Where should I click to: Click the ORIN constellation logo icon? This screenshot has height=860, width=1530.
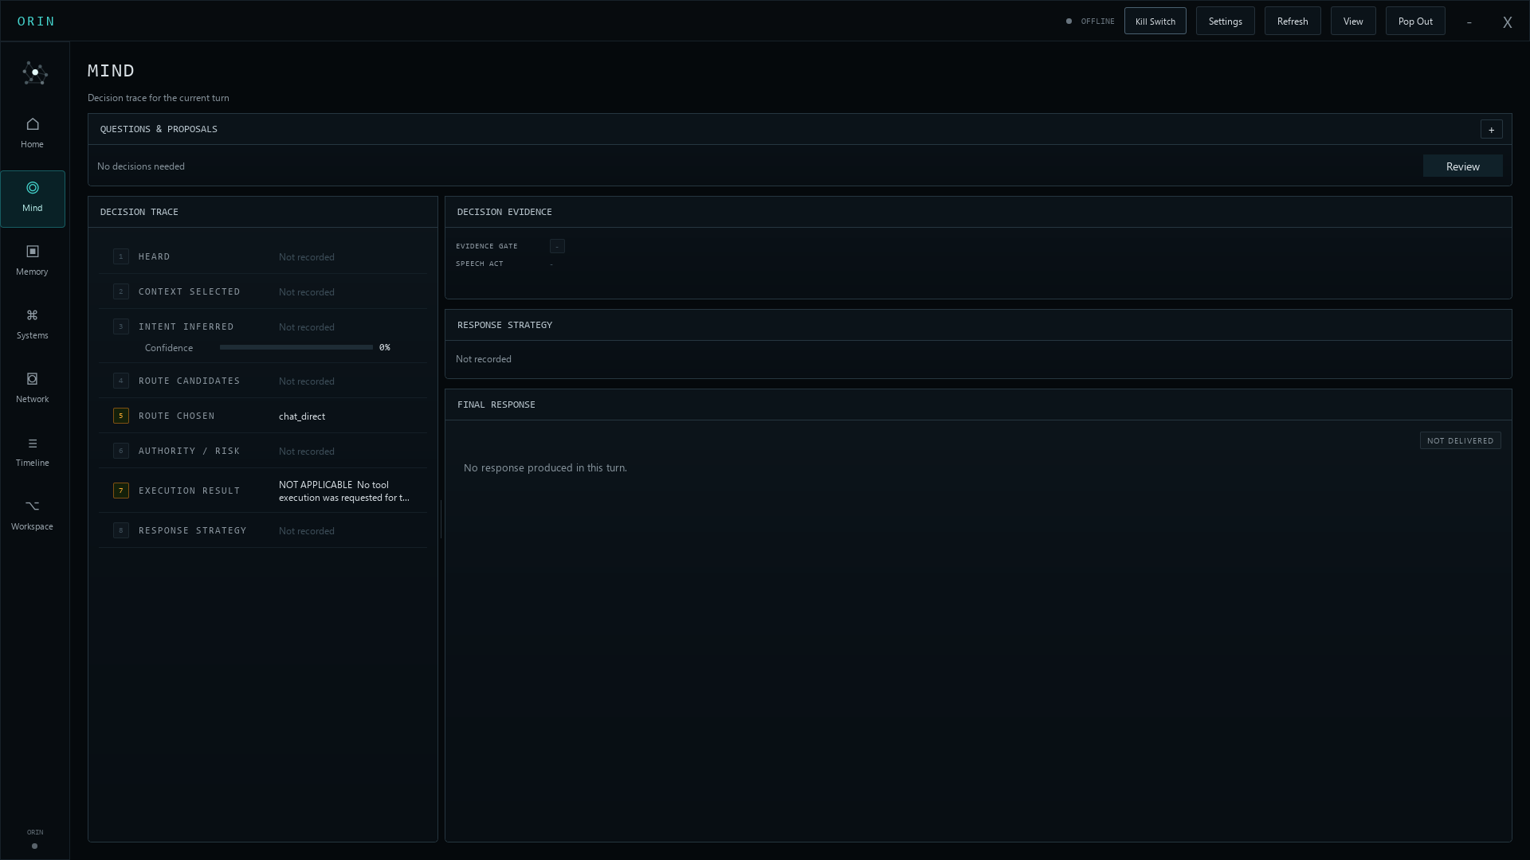pyautogui.click(x=34, y=72)
